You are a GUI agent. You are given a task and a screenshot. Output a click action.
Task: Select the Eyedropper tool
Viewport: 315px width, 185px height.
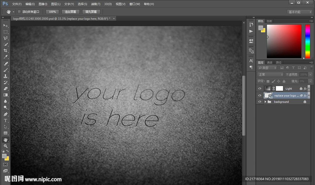(x=6, y=57)
